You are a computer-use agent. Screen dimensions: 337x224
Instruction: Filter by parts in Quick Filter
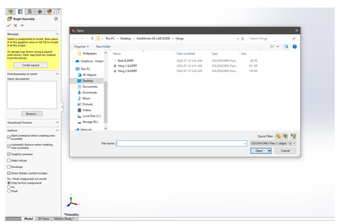pos(278,136)
